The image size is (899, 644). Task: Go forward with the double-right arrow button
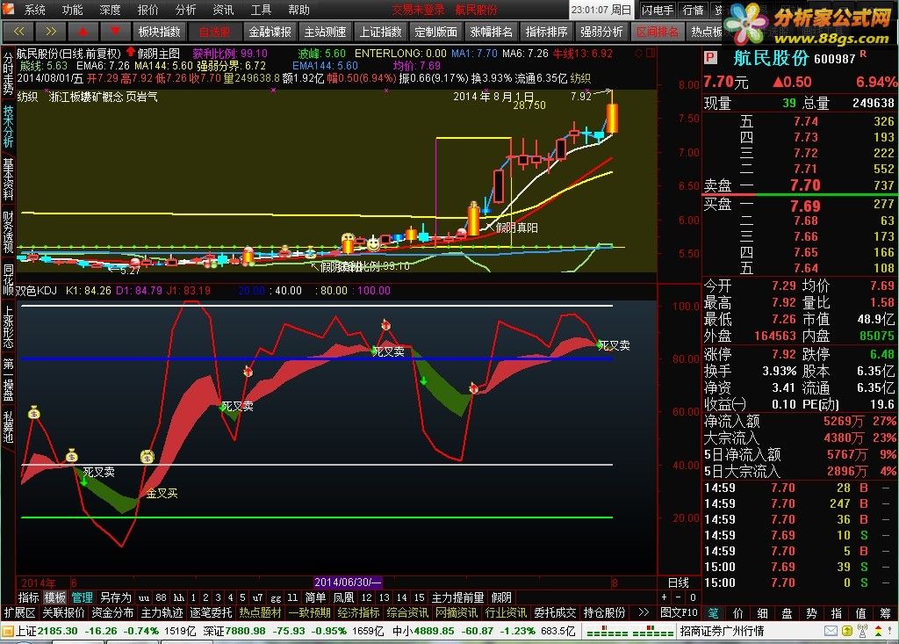(51, 32)
